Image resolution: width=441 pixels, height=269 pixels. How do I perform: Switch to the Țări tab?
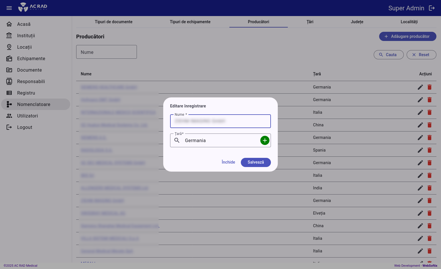pyautogui.click(x=310, y=22)
